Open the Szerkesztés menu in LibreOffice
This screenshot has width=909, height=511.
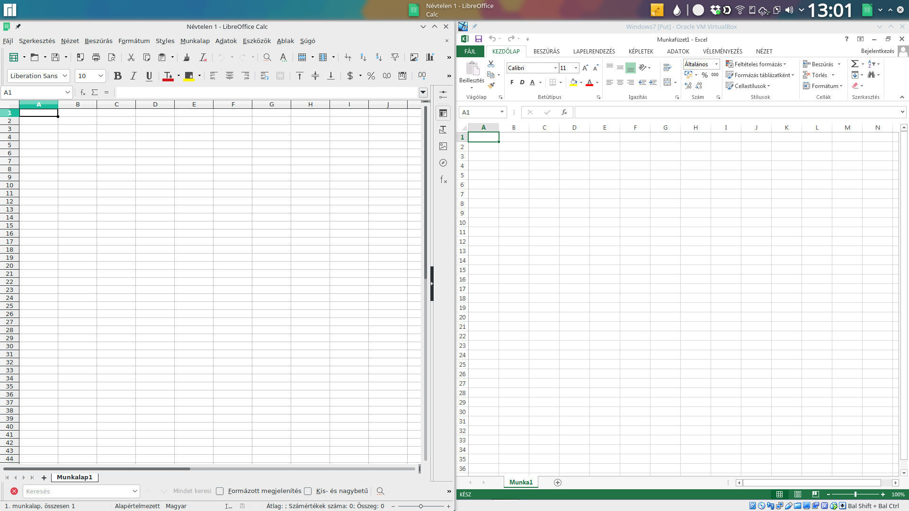point(37,41)
